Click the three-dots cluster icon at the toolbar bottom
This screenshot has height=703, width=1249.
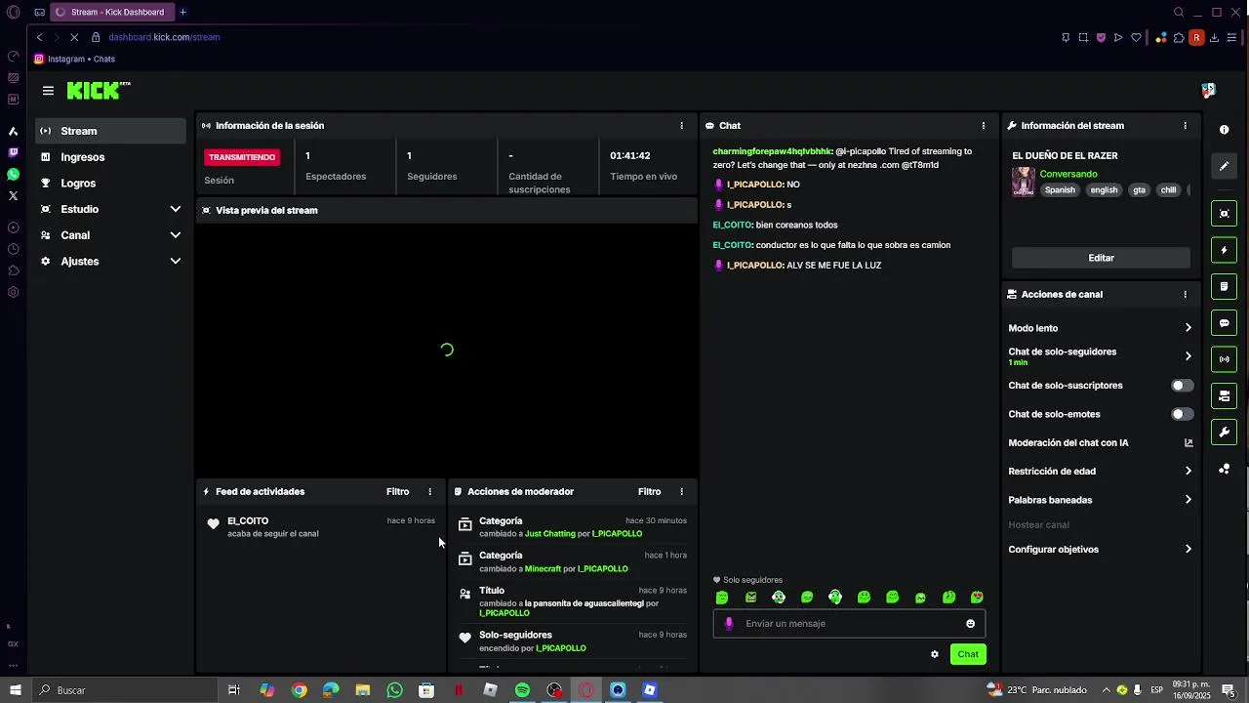coord(1224,469)
